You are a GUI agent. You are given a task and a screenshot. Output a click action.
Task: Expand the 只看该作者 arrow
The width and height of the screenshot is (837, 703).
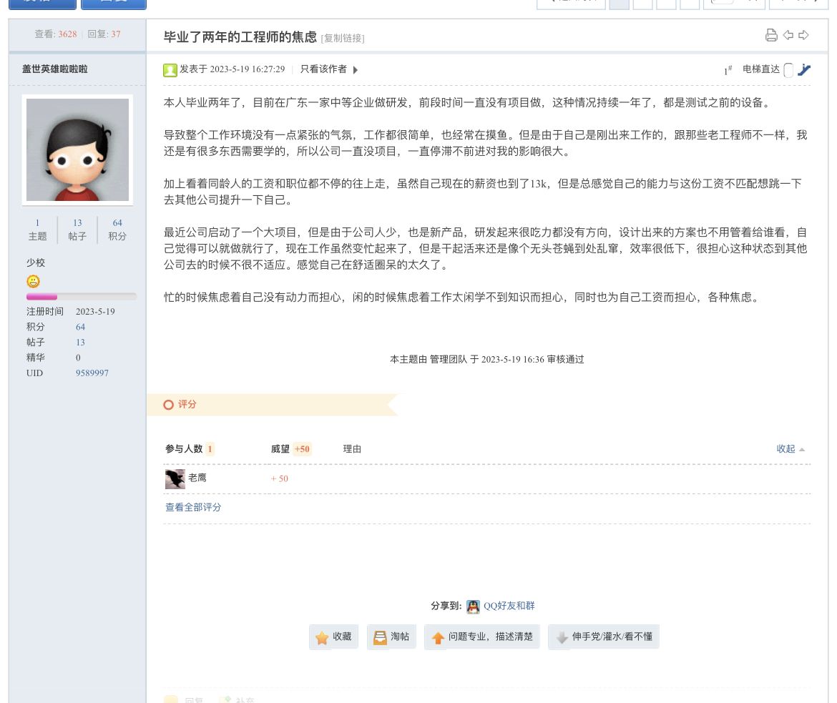pos(356,70)
